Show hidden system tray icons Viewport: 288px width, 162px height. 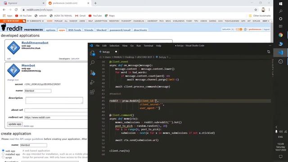pos(276,127)
